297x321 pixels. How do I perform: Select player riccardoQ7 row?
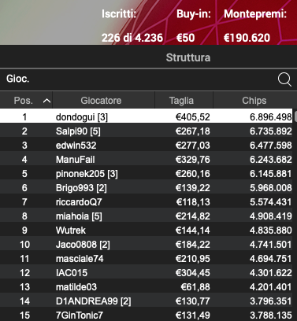pyautogui.click(x=146, y=201)
